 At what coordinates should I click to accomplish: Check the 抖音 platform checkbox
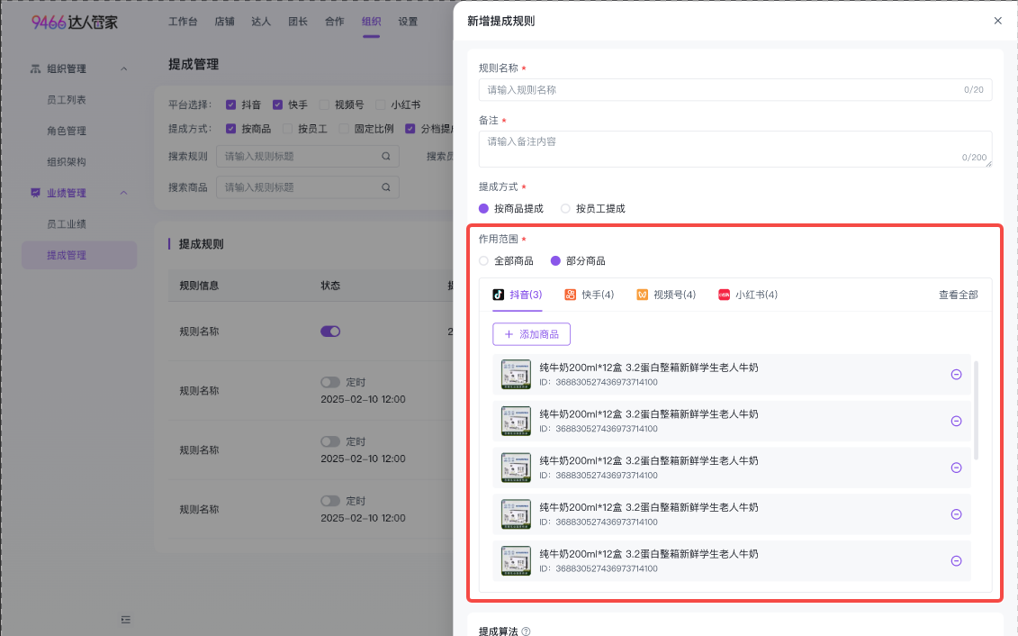click(x=230, y=104)
